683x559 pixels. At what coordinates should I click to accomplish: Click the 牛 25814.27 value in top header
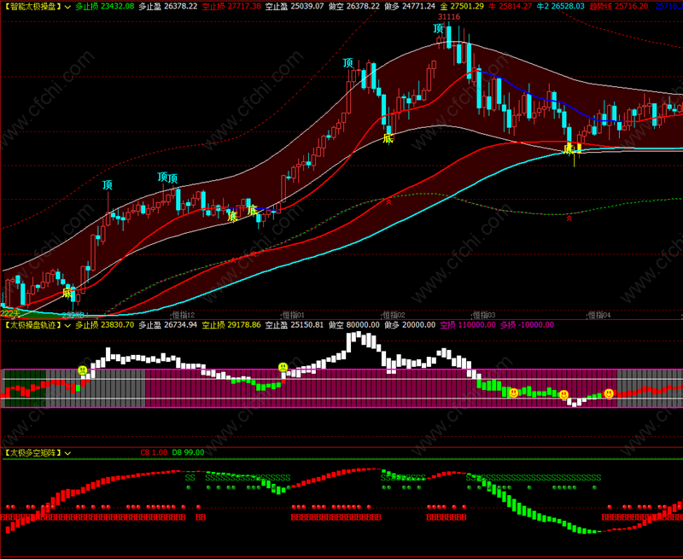510,7
